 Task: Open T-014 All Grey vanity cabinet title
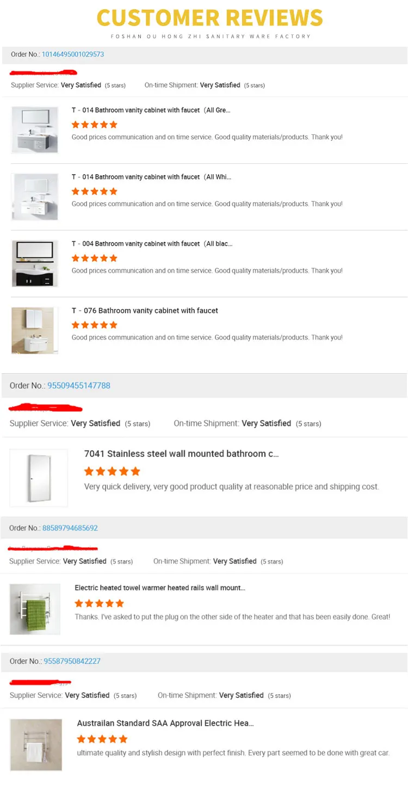click(x=151, y=110)
